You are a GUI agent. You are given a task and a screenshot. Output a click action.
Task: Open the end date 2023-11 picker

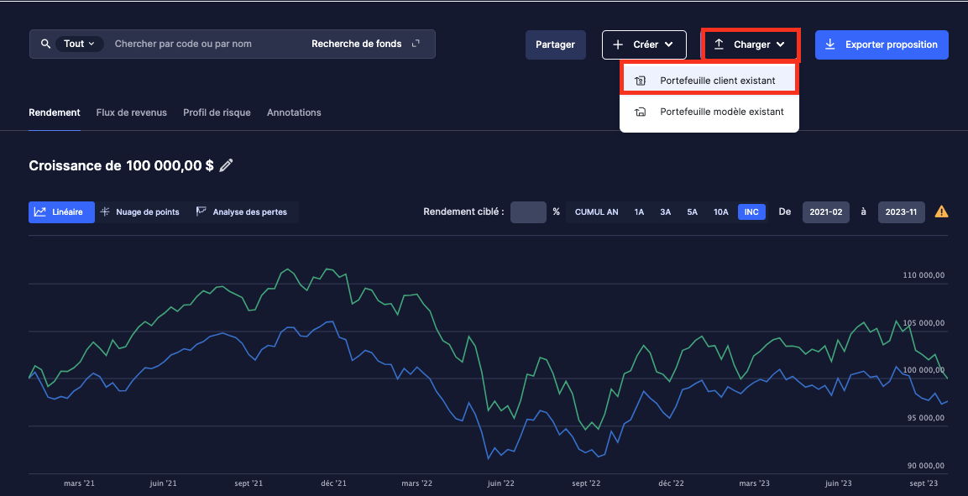point(902,211)
